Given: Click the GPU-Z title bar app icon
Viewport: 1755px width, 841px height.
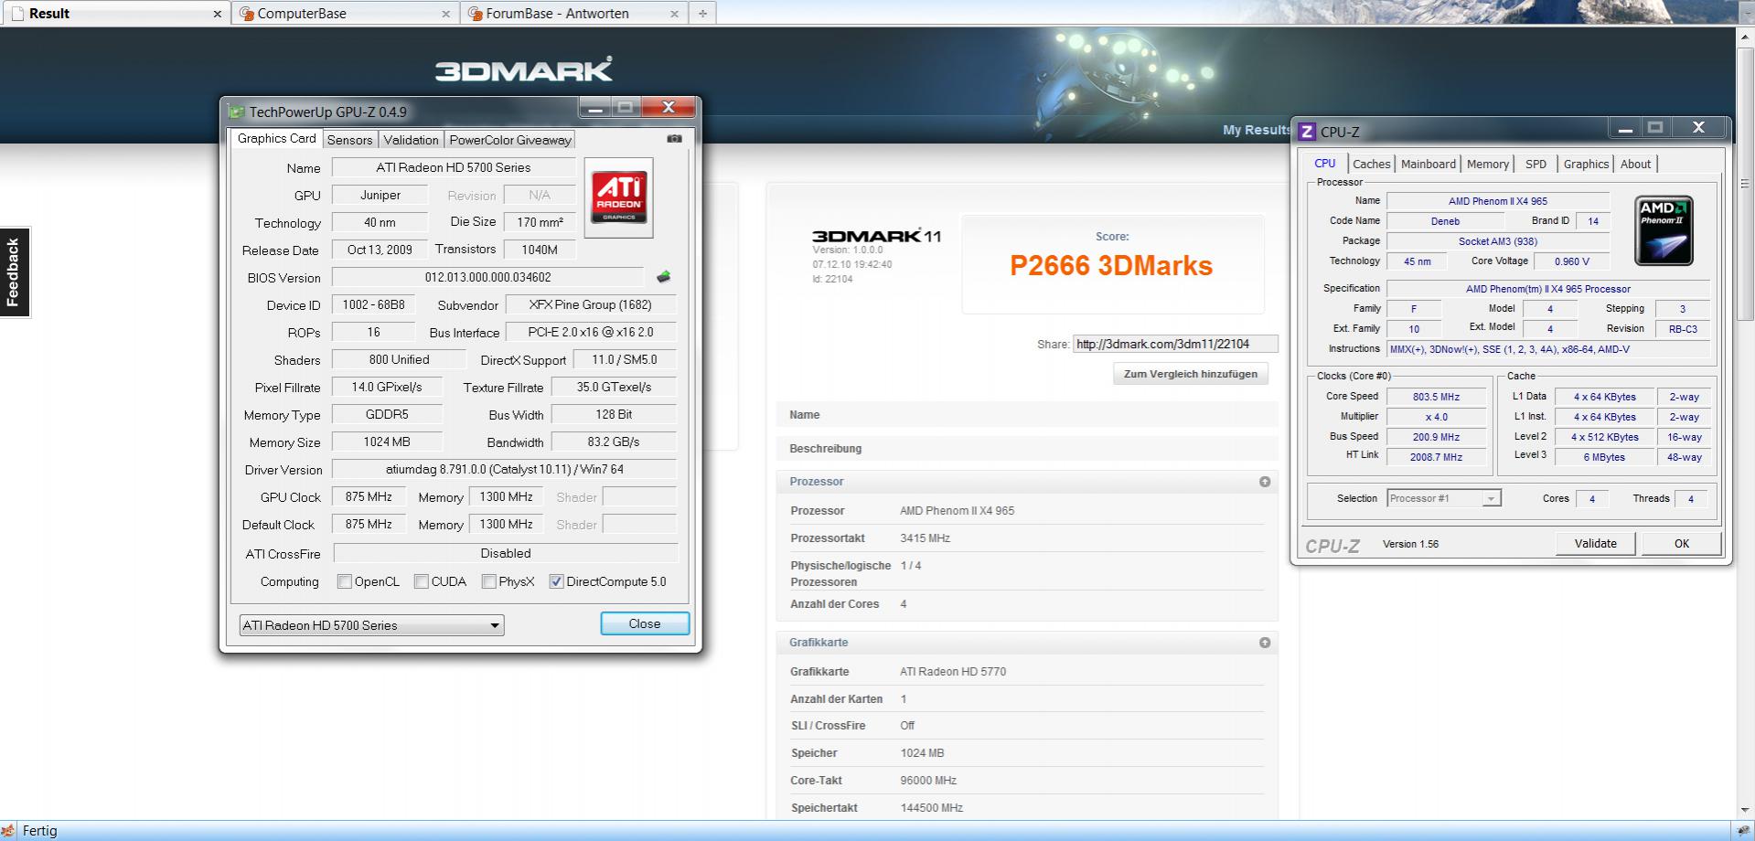Looking at the screenshot, I should click(x=236, y=112).
